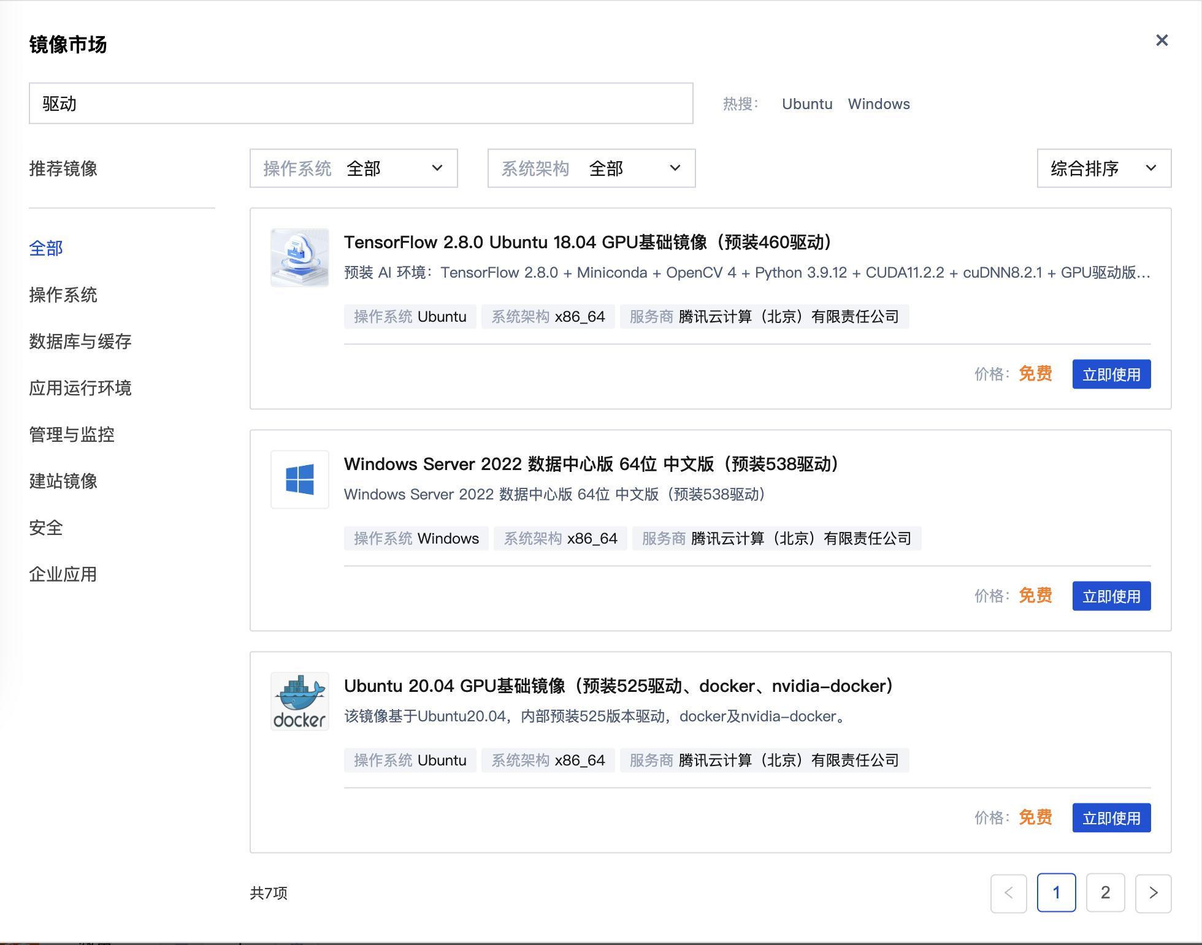Click 操作系统 Ubuntu tag on TensorFlow card
Screen dimensions: 1202x945
tap(410, 317)
